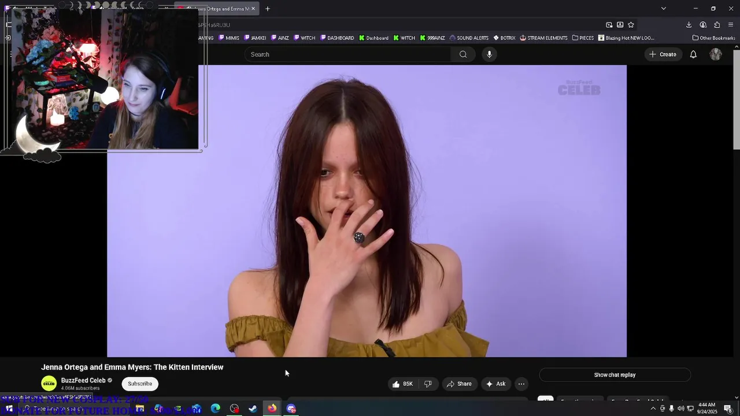Viewport: 740px width, 416px height.
Task: Open a new browser tab
Action: click(267, 9)
